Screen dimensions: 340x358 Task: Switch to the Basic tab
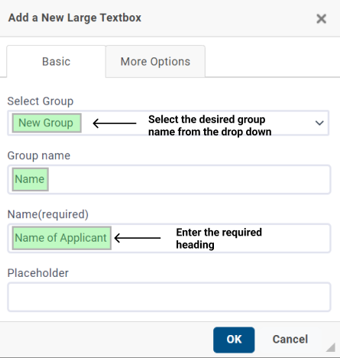coord(57,61)
